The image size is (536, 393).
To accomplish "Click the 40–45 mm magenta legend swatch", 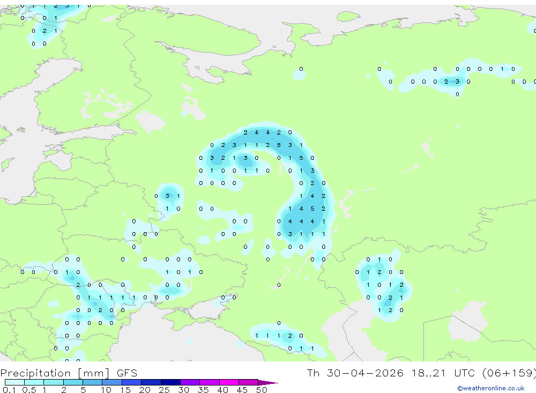I will click(x=229, y=382).
